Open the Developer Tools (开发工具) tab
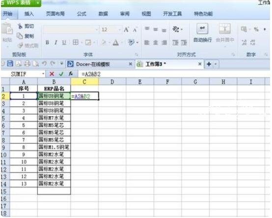The width and height of the screenshot is (272, 218). tap(172, 14)
